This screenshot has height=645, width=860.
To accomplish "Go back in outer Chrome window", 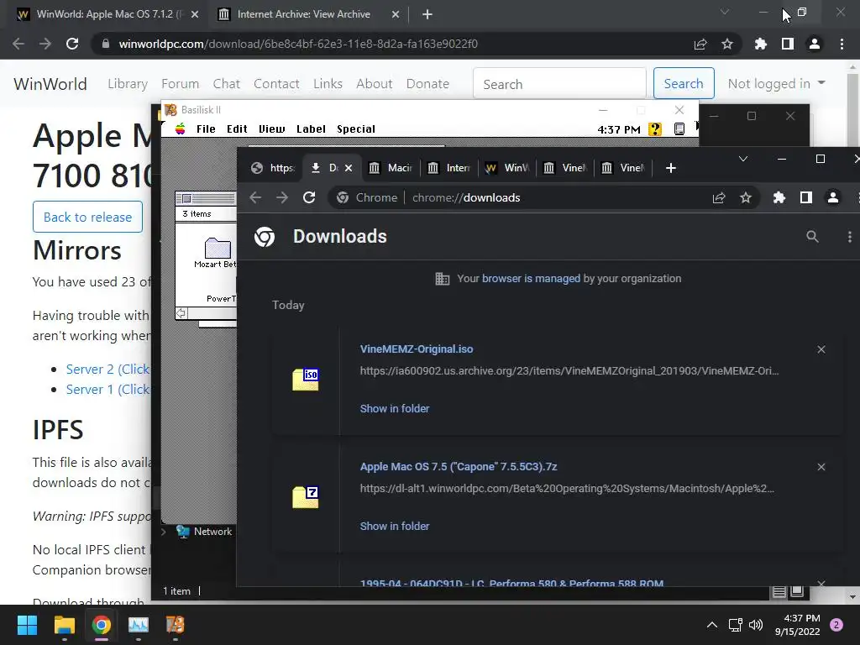I will tap(18, 44).
